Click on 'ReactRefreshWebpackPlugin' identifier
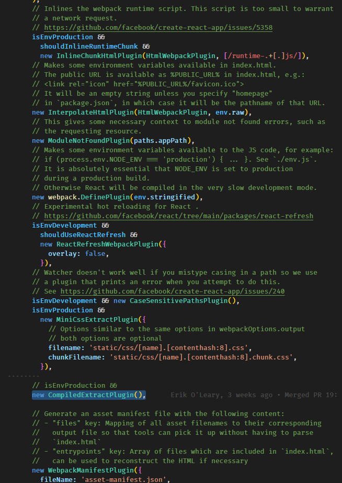This screenshot has height=483, width=342. (107, 244)
